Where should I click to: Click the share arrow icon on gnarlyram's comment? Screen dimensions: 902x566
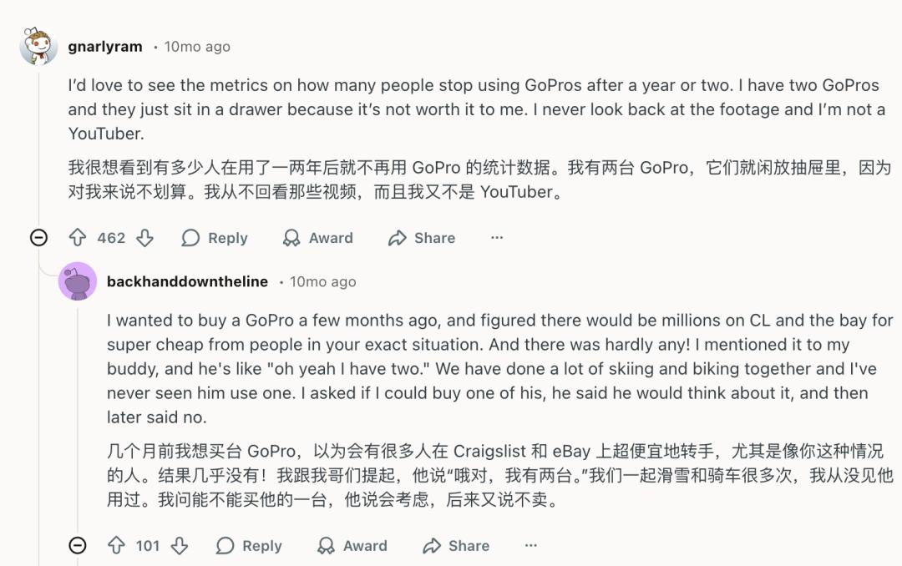397,238
